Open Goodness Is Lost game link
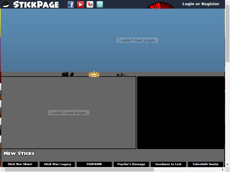 pyautogui.click(x=168, y=164)
